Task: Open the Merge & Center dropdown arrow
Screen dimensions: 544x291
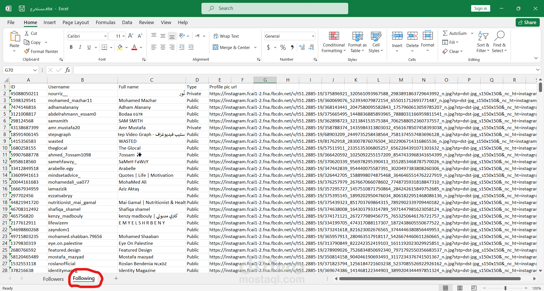Action: pos(255,47)
